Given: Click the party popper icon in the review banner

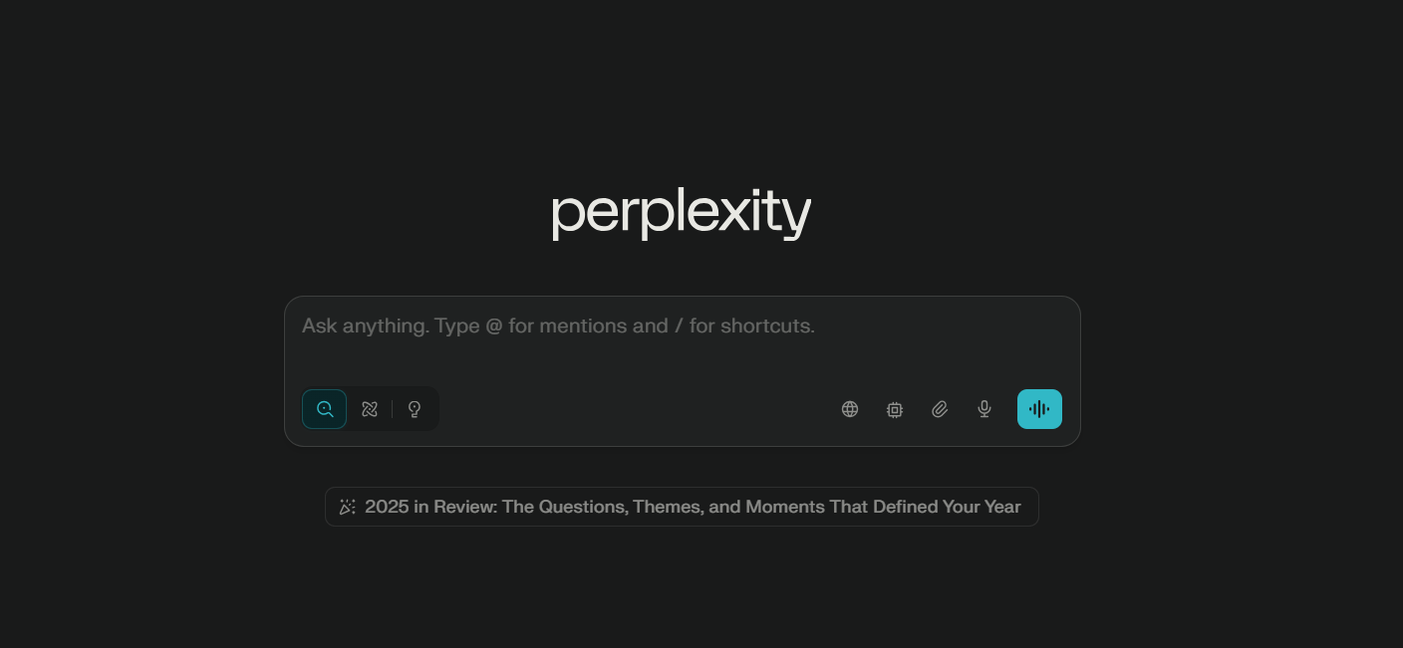Looking at the screenshot, I should click(x=347, y=507).
